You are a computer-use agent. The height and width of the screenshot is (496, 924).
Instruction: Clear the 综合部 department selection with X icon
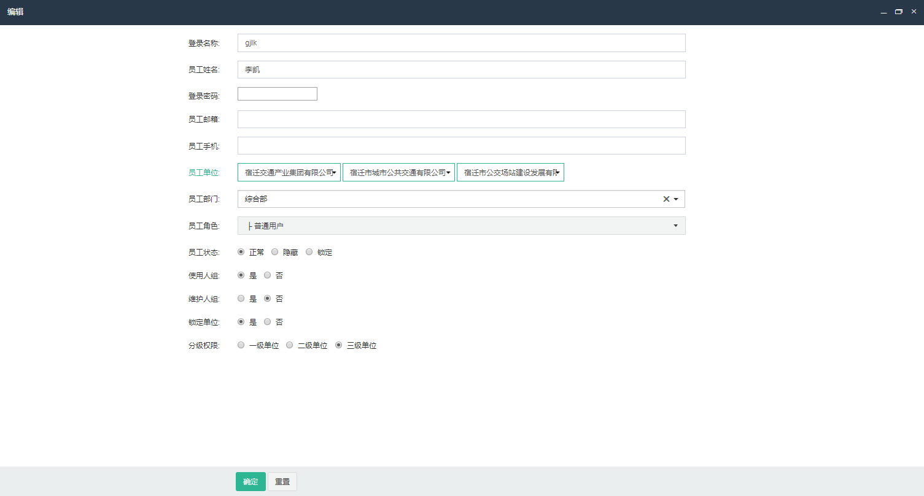coord(666,199)
